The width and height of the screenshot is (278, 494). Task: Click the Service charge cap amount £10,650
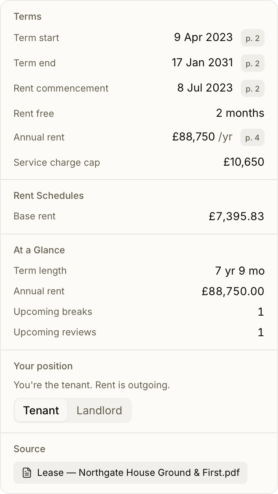tap(244, 162)
